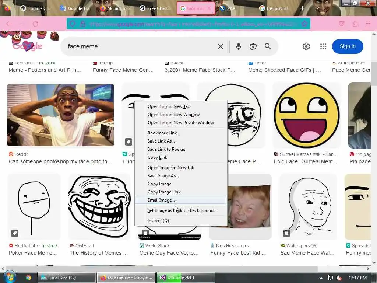Image resolution: width=377 pixels, height=283 pixels.
Task: Select Bookmark Link from context menu
Action: click(181, 133)
